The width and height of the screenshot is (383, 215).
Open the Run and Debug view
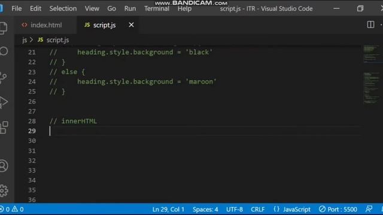[x=4, y=102]
